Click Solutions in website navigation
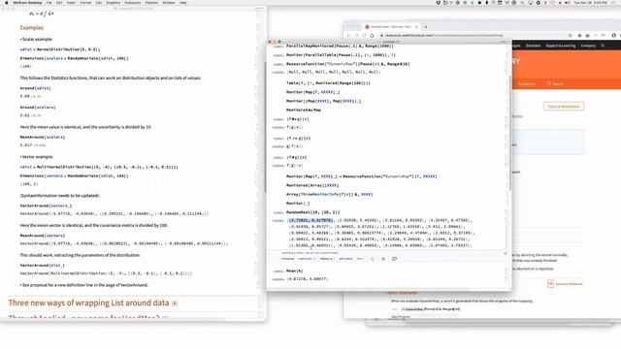621x349 pixels. coord(533,46)
